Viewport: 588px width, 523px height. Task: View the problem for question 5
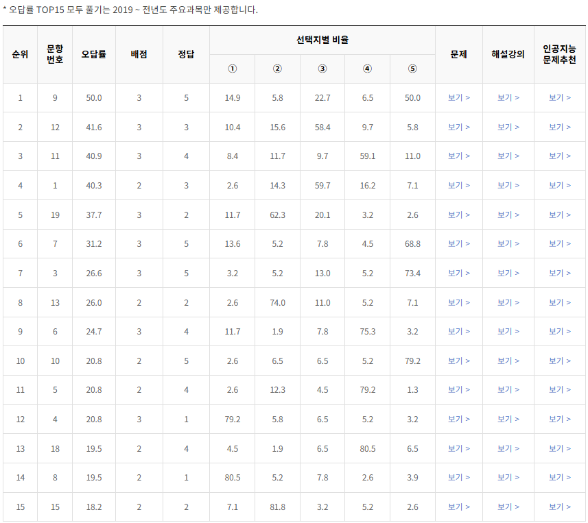pyautogui.click(x=458, y=390)
